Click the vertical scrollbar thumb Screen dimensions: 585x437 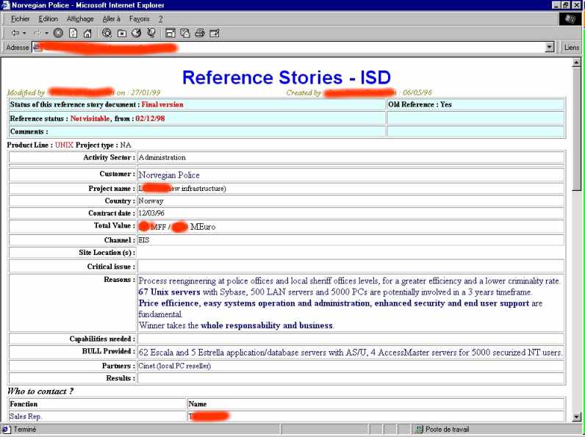[576, 129]
